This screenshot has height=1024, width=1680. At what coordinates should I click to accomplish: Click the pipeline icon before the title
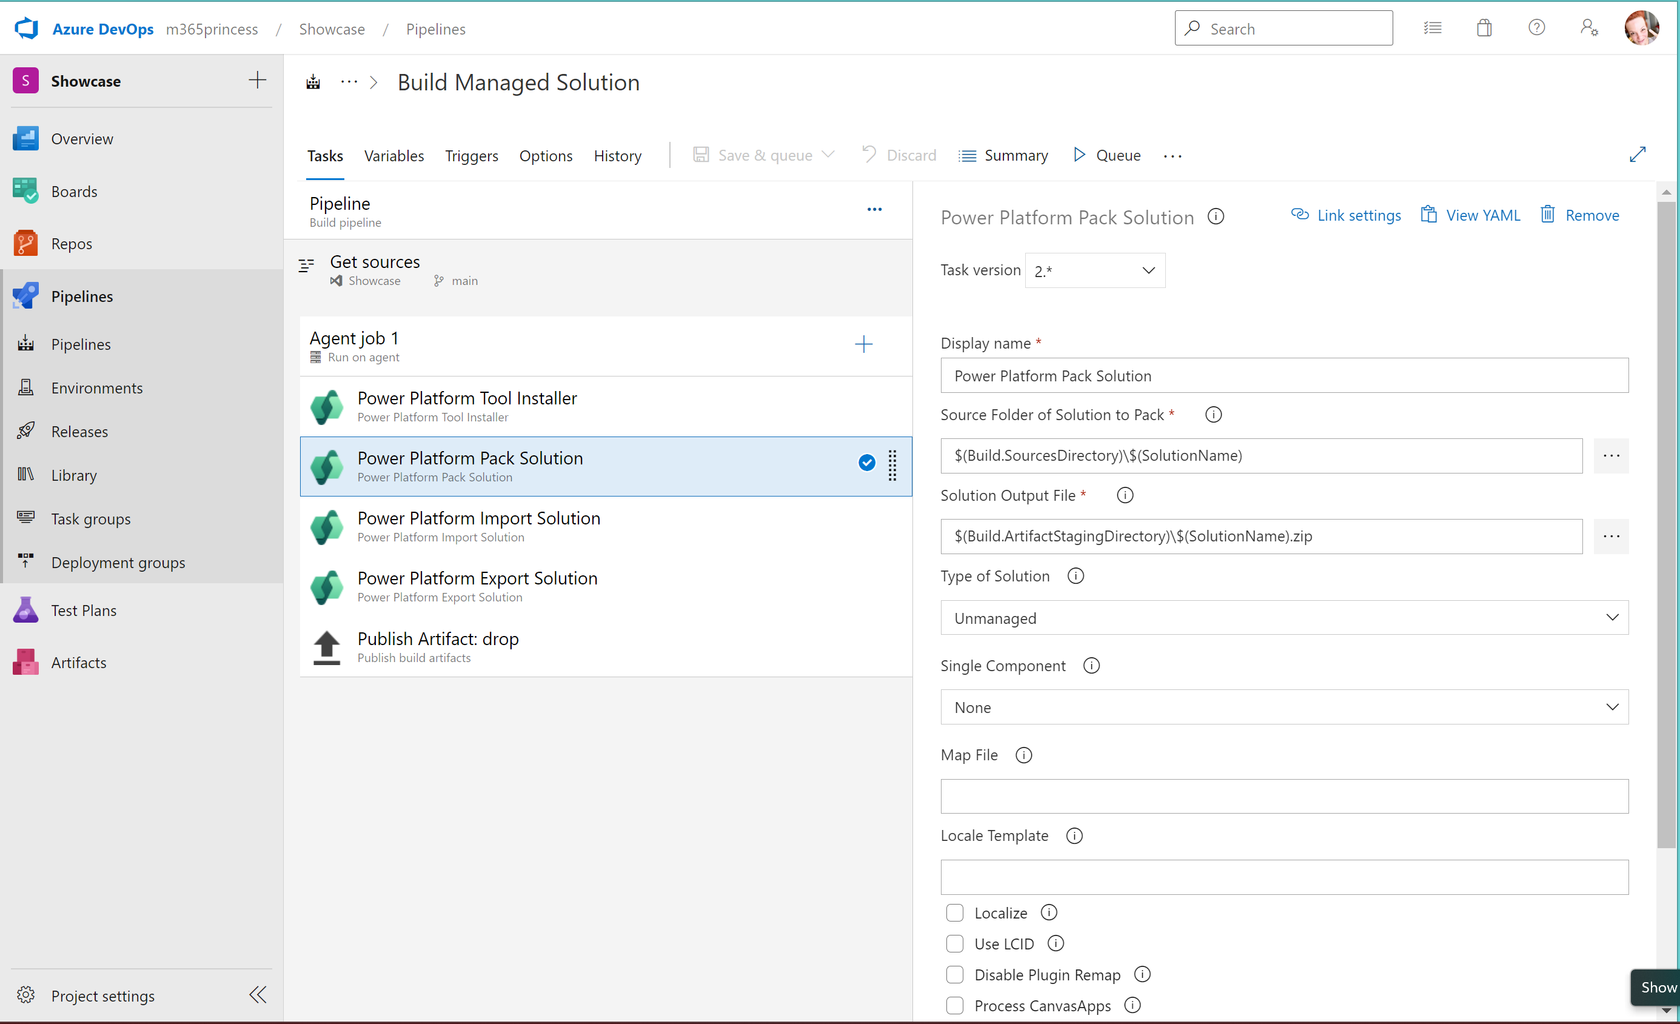point(313,82)
